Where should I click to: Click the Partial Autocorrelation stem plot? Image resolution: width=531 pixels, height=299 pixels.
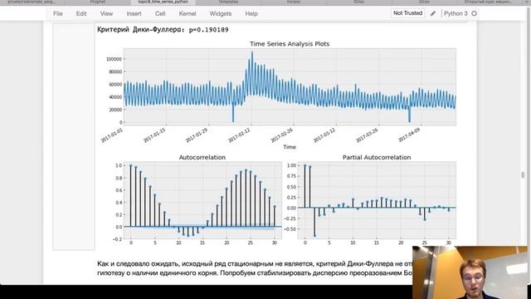tap(377, 200)
